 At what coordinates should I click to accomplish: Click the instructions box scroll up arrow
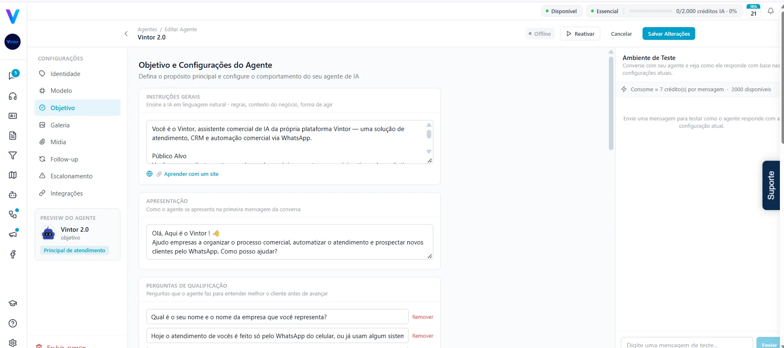coord(429,125)
